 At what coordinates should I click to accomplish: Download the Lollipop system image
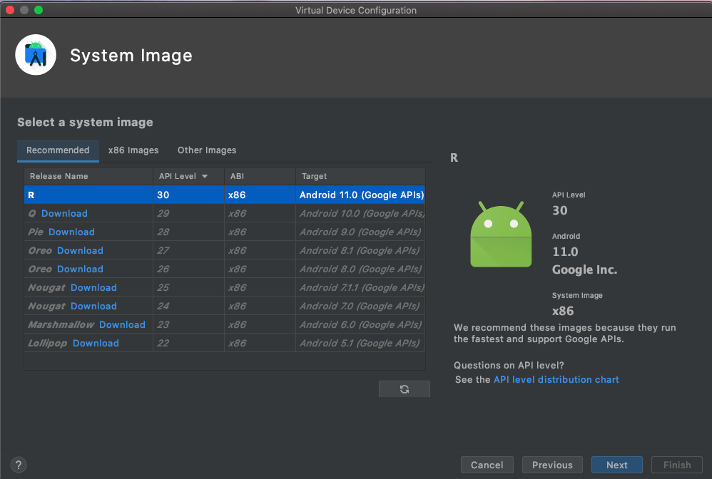tap(96, 343)
